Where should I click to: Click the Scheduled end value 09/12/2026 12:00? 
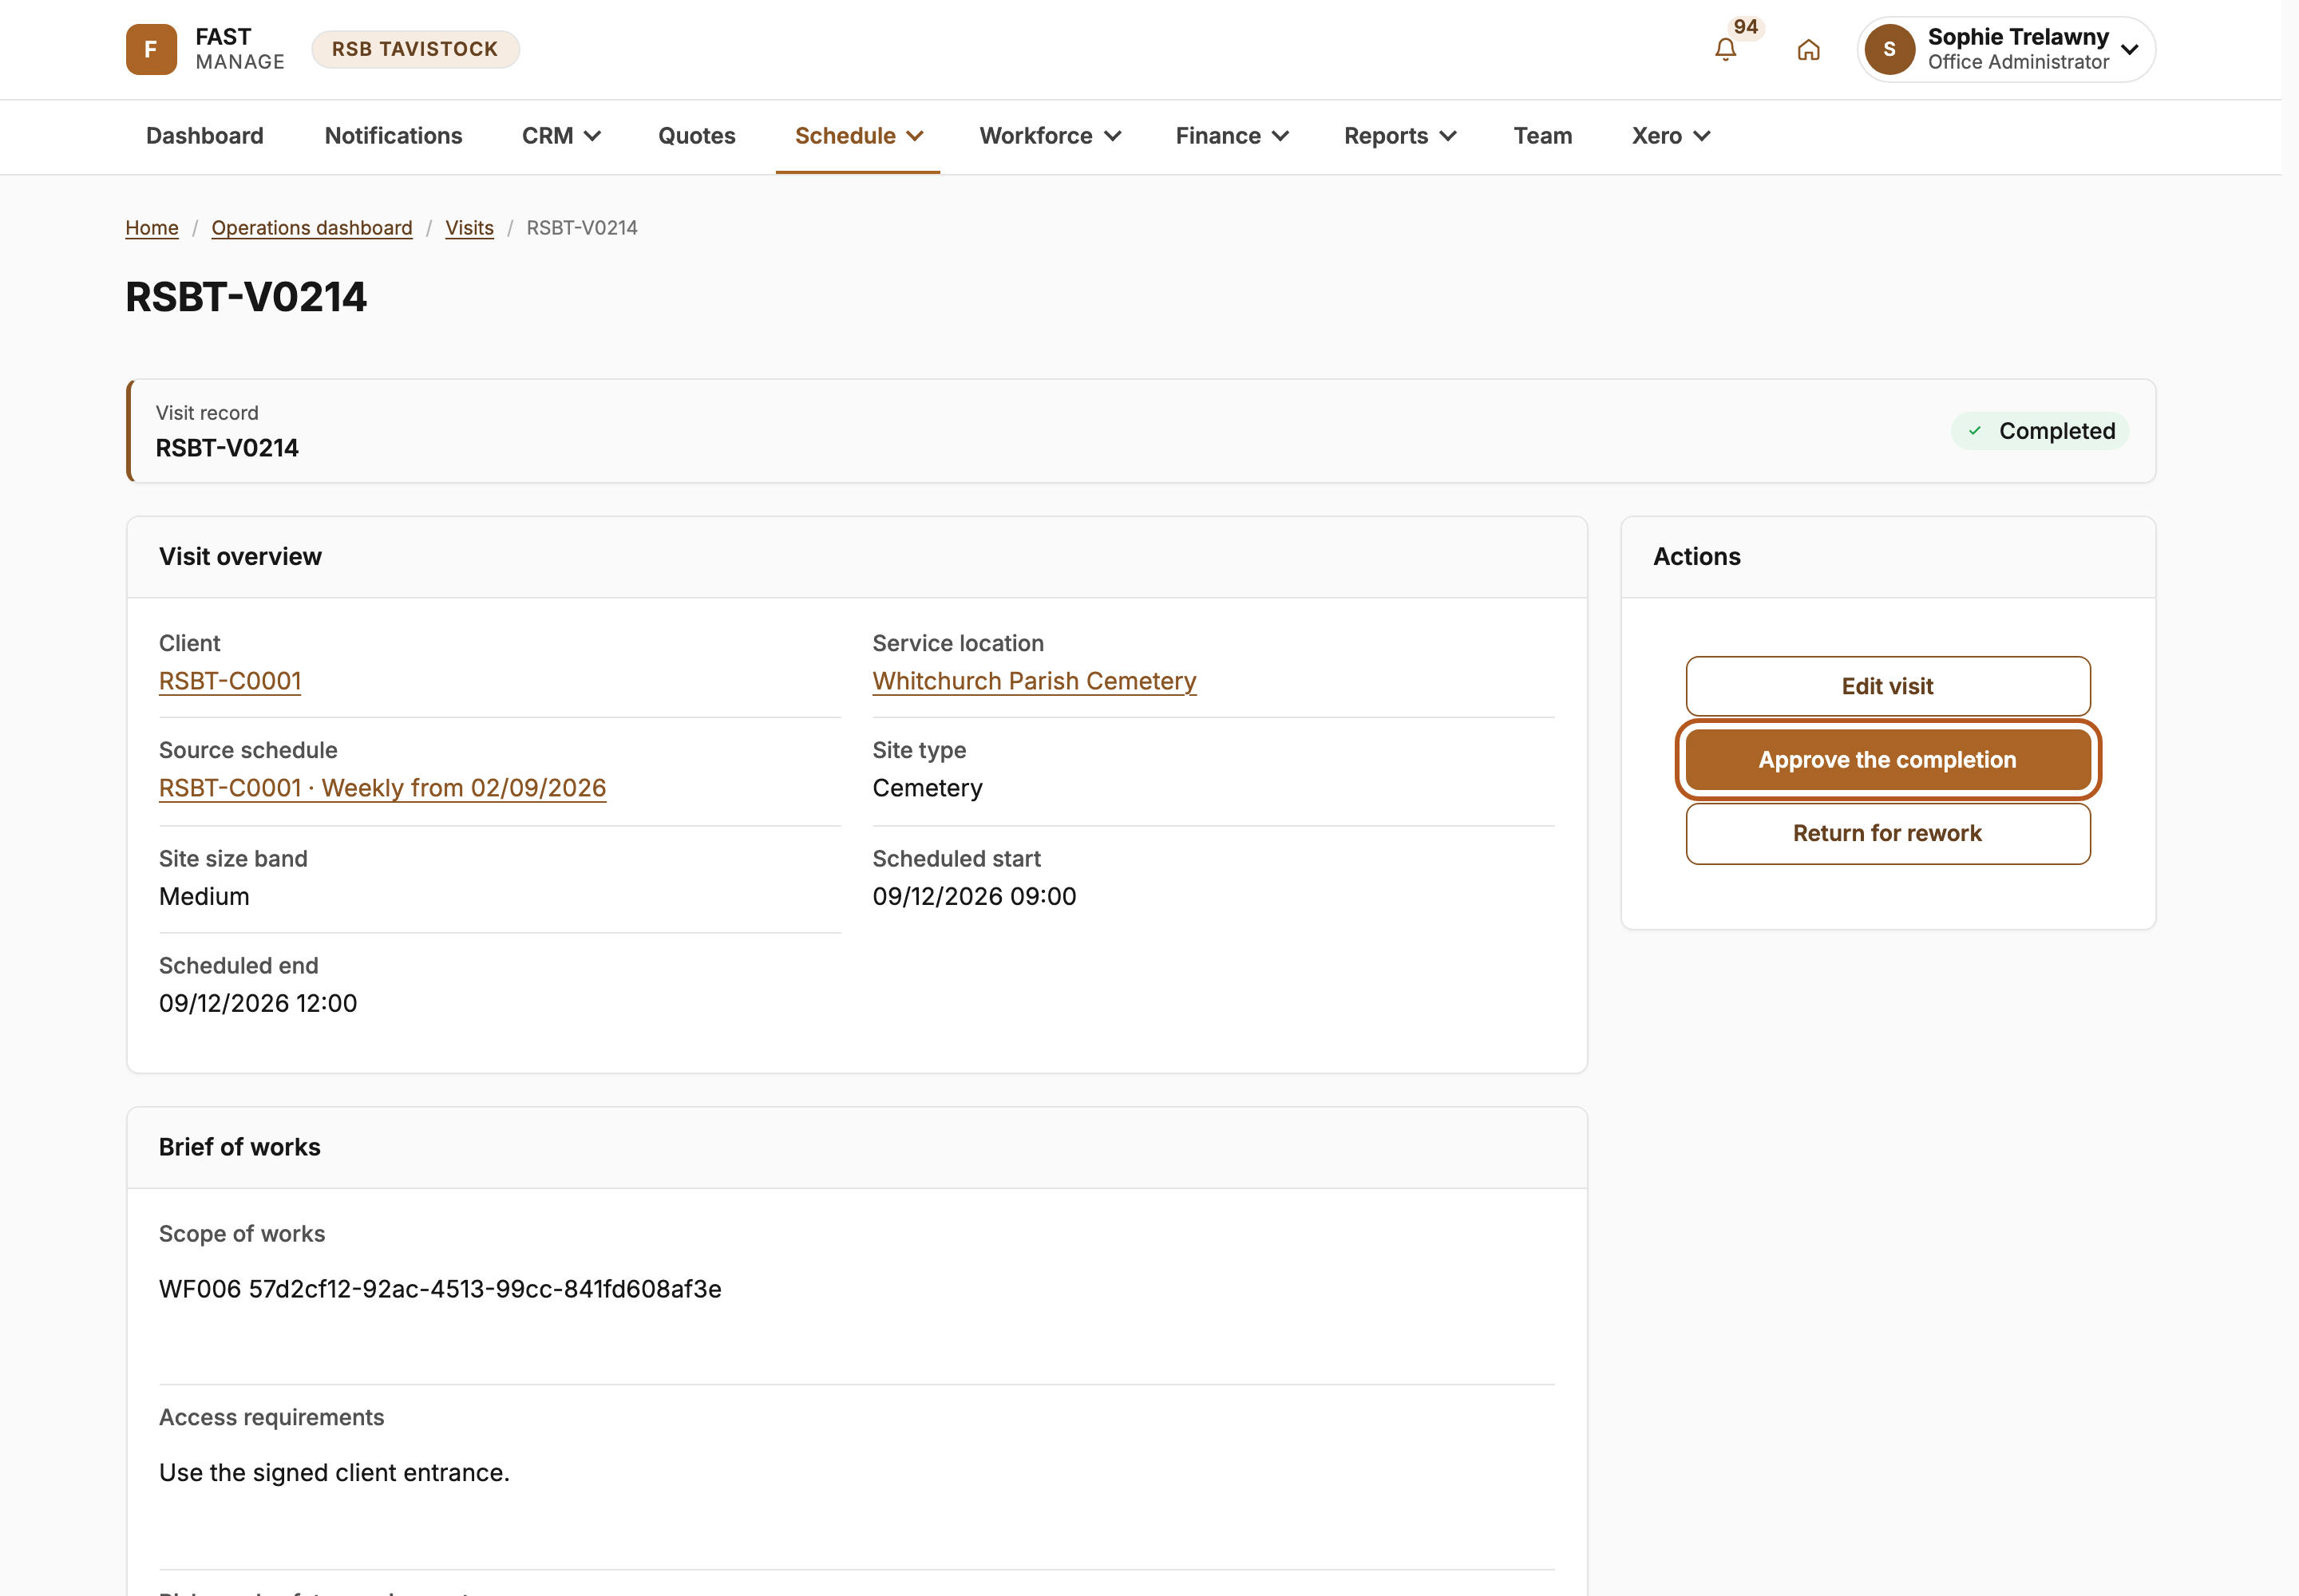[258, 1003]
